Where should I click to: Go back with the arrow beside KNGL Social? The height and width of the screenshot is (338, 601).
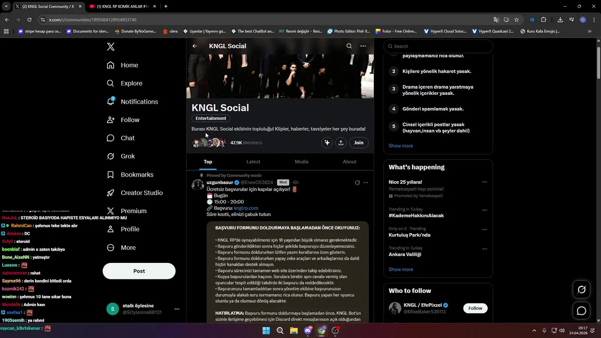point(195,46)
